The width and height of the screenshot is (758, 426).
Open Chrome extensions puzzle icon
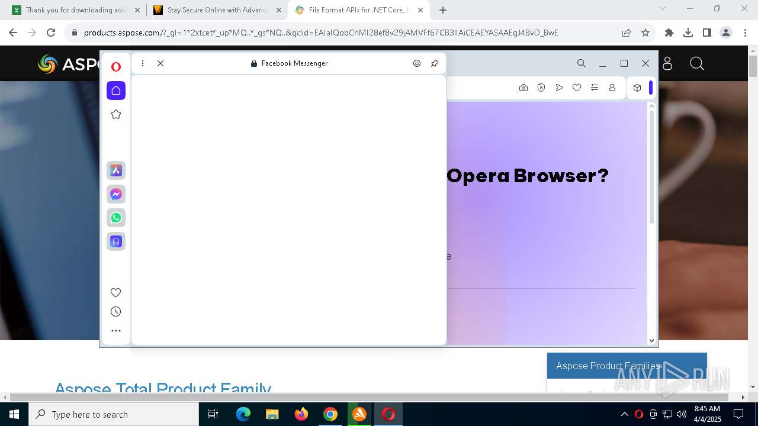669,33
